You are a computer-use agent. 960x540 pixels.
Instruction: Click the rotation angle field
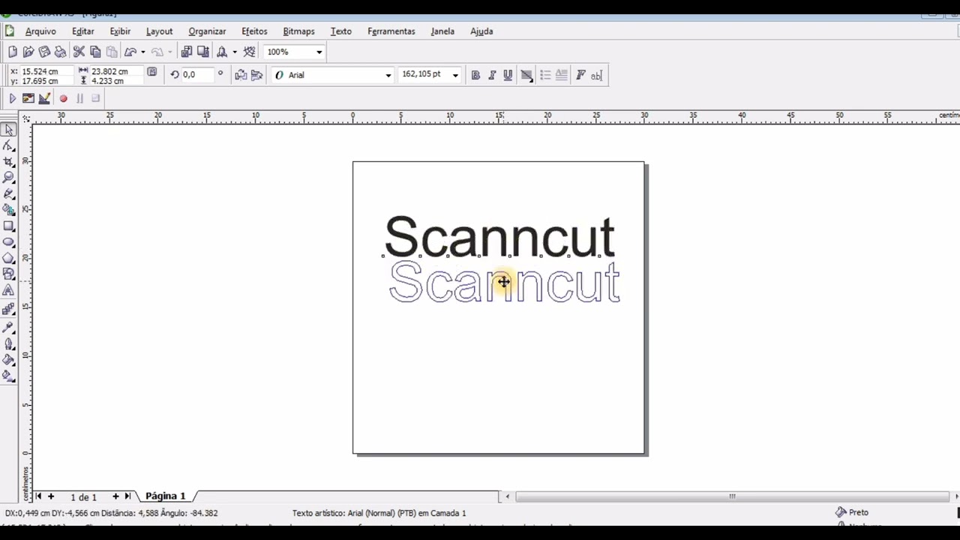click(197, 74)
